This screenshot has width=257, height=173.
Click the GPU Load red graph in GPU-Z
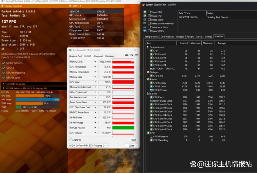(x=123, y=82)
